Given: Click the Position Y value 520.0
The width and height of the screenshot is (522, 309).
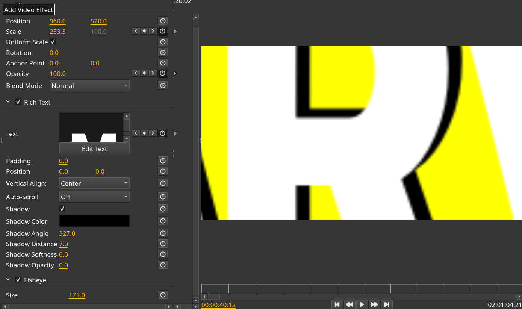Looking at the screenshot, I should (99, 21).
